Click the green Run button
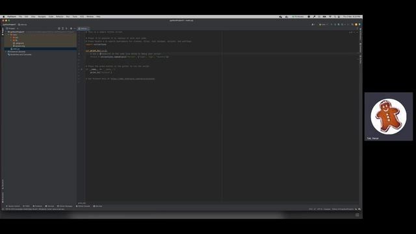This screenshot has height=234, width=416. tap(331, 25)
